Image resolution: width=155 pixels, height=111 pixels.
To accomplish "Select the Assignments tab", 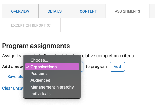I will (x=127, y=11).
